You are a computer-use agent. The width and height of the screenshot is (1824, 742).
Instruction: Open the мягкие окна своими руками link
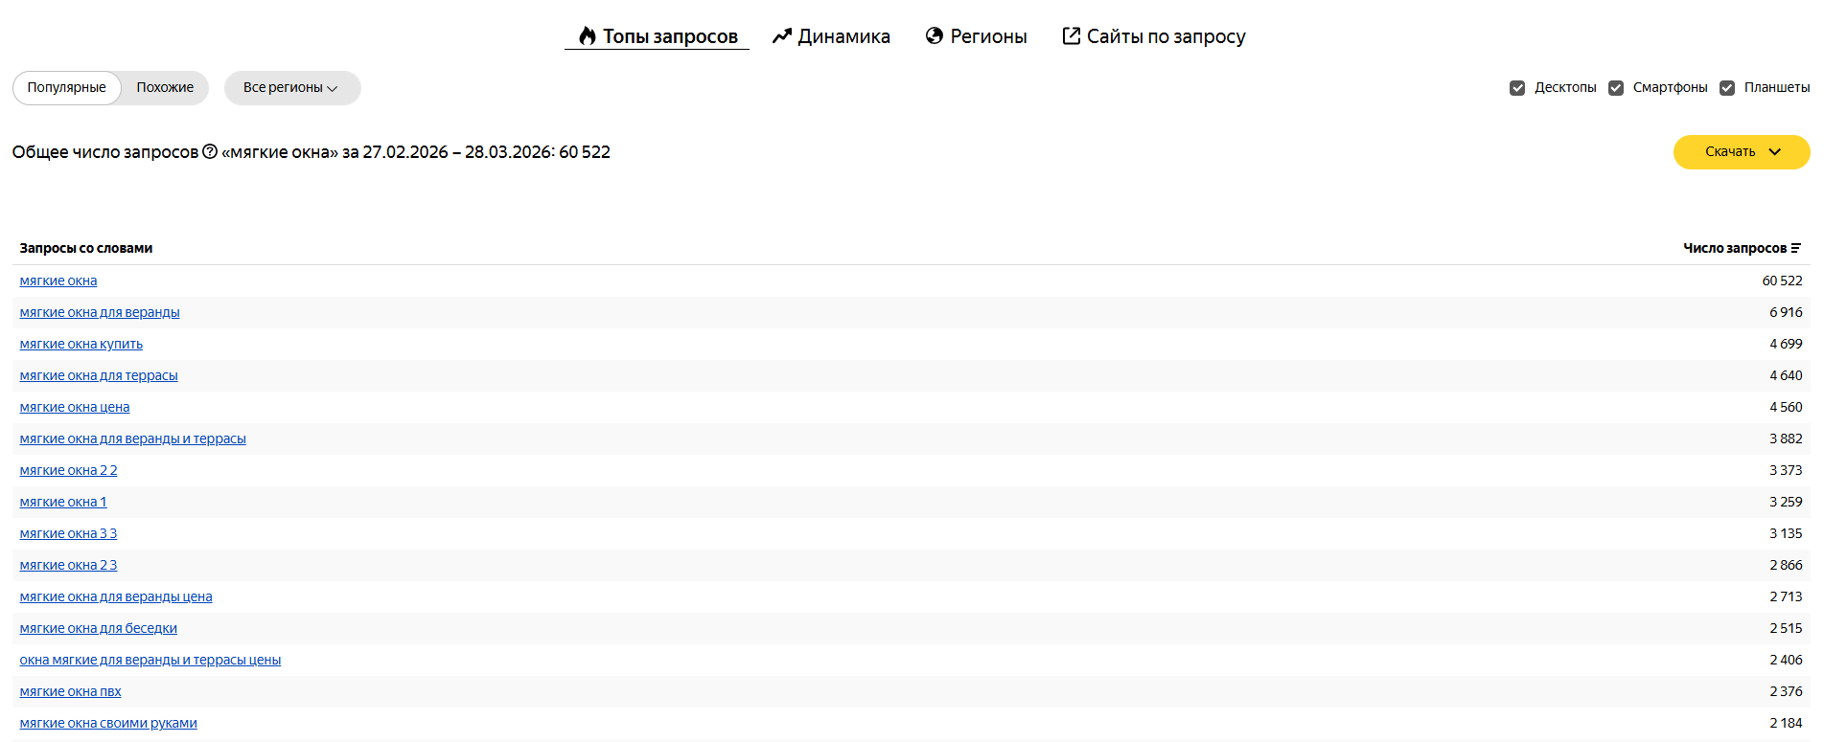[x=108, y=723]
